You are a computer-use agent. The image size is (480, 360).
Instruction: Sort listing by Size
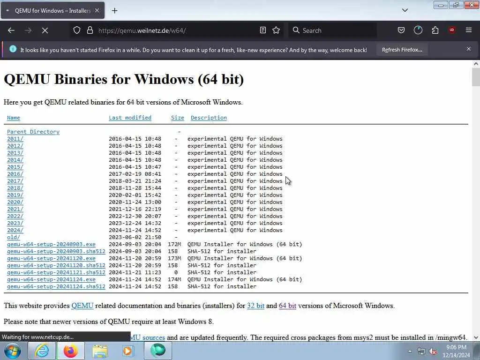click(x=178, y=118)
